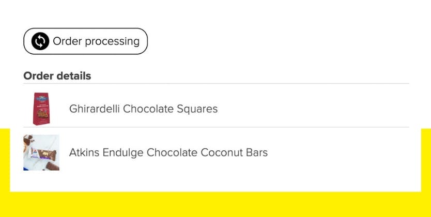Viewport: 431px width, 217px height.
Task: Click the word "Squares" in the first item
Action: 197,109
